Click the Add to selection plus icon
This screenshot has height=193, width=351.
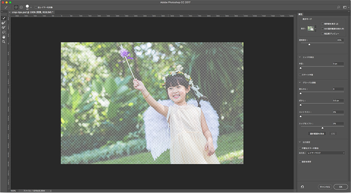coord(16,7)
